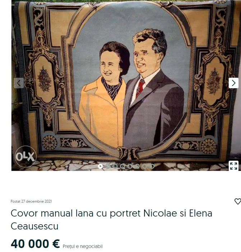The height and width of the screenshot is (252, 241).
Task: Jump to the third photo dot
Action: pos(115,166)
